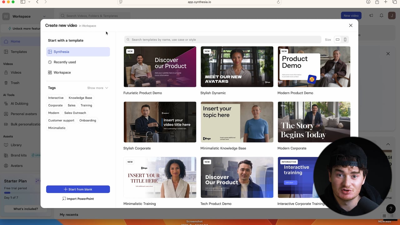This screenshot has width=400, height=225.
Task: Click Library icon in sidebar
Action: (x=6, y=145)
